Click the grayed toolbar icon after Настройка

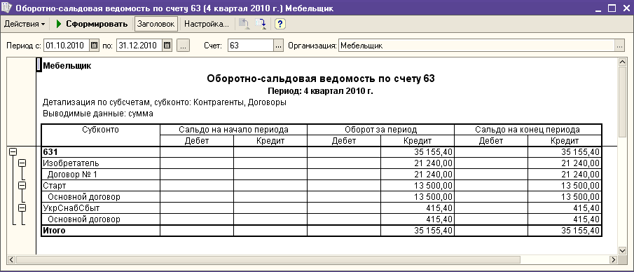tap(244, 24)
